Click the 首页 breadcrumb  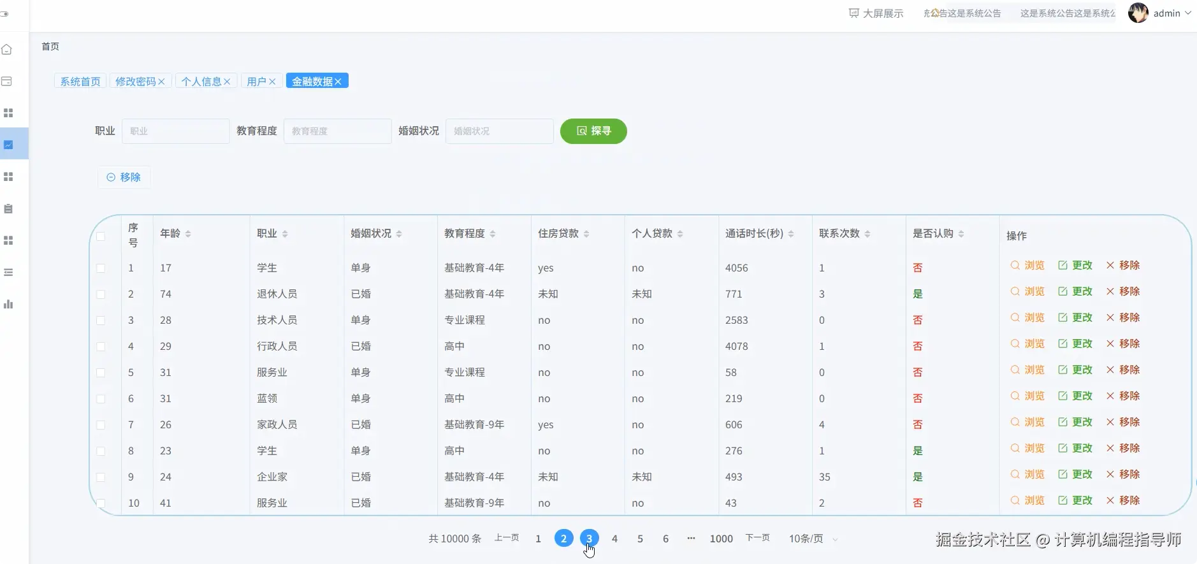(x=50, y=47)
